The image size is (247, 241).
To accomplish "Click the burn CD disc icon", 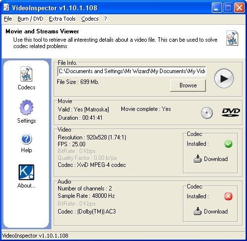I will [x=207, y=113].
